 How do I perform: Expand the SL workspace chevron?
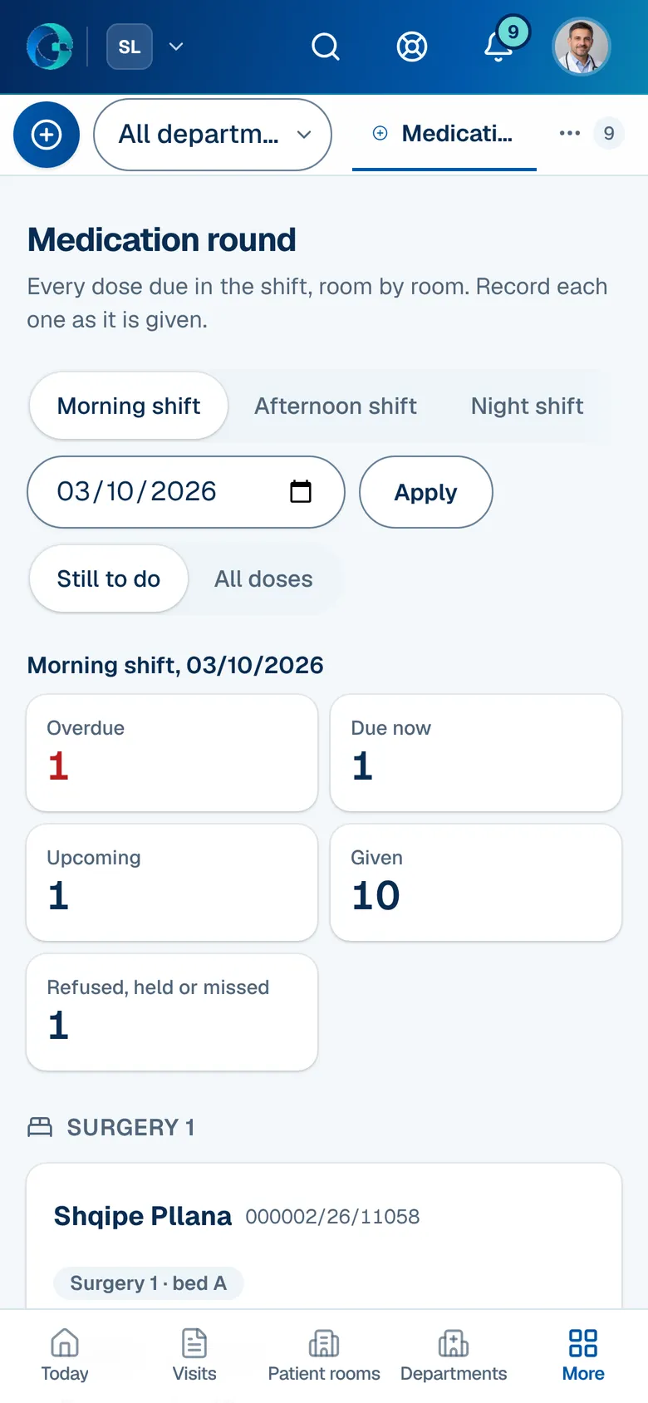176,47
